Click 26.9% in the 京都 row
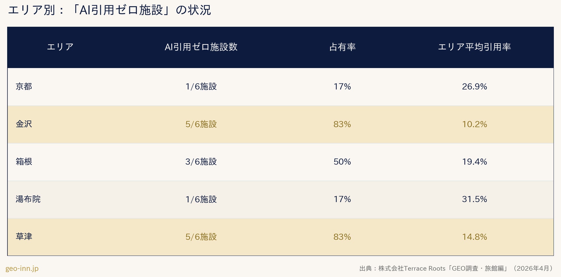This screenshot has width=561, height=277. coord(474,86)
